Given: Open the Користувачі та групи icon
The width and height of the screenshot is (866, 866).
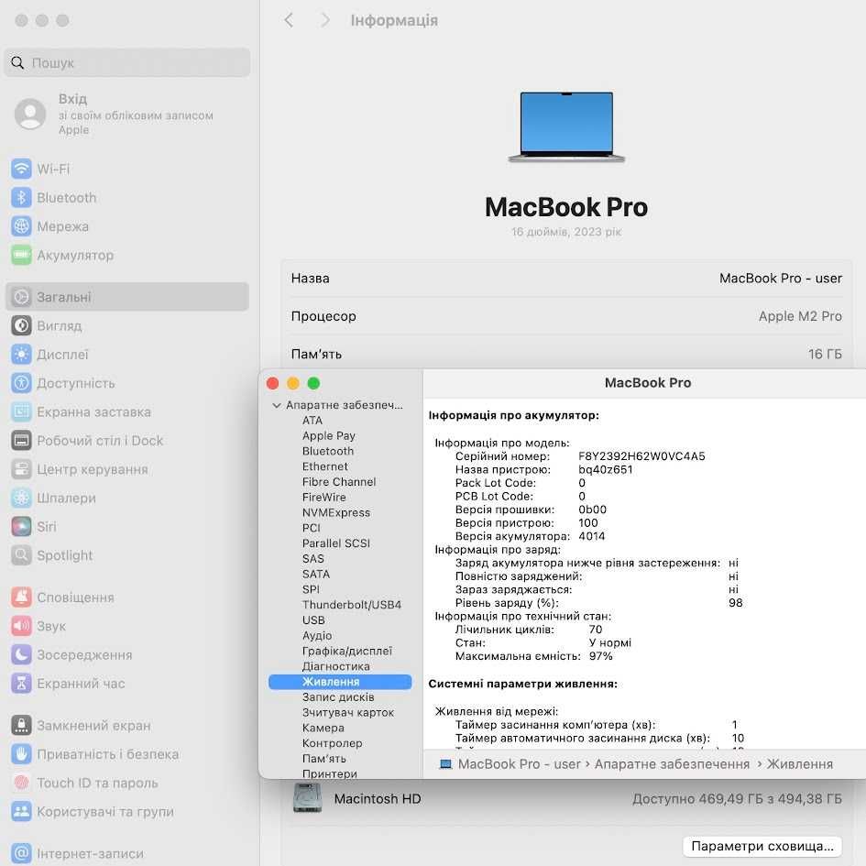Looking at the screenshot, I should tap(21, 811).
